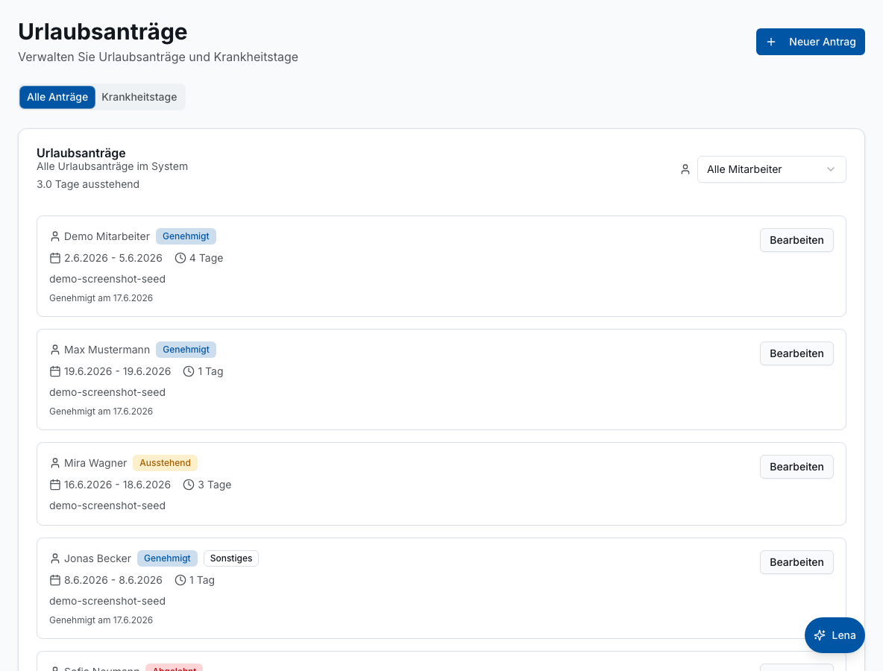
Task: Edit Demo Mitarbeiter's request via Bearbeiten
Action: [x=796, y=240]
